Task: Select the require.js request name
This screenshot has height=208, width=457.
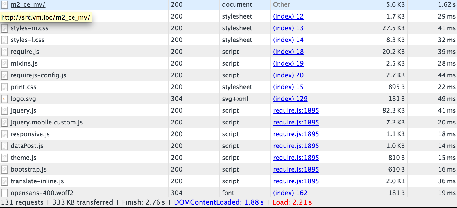Action: pos(25,52)
